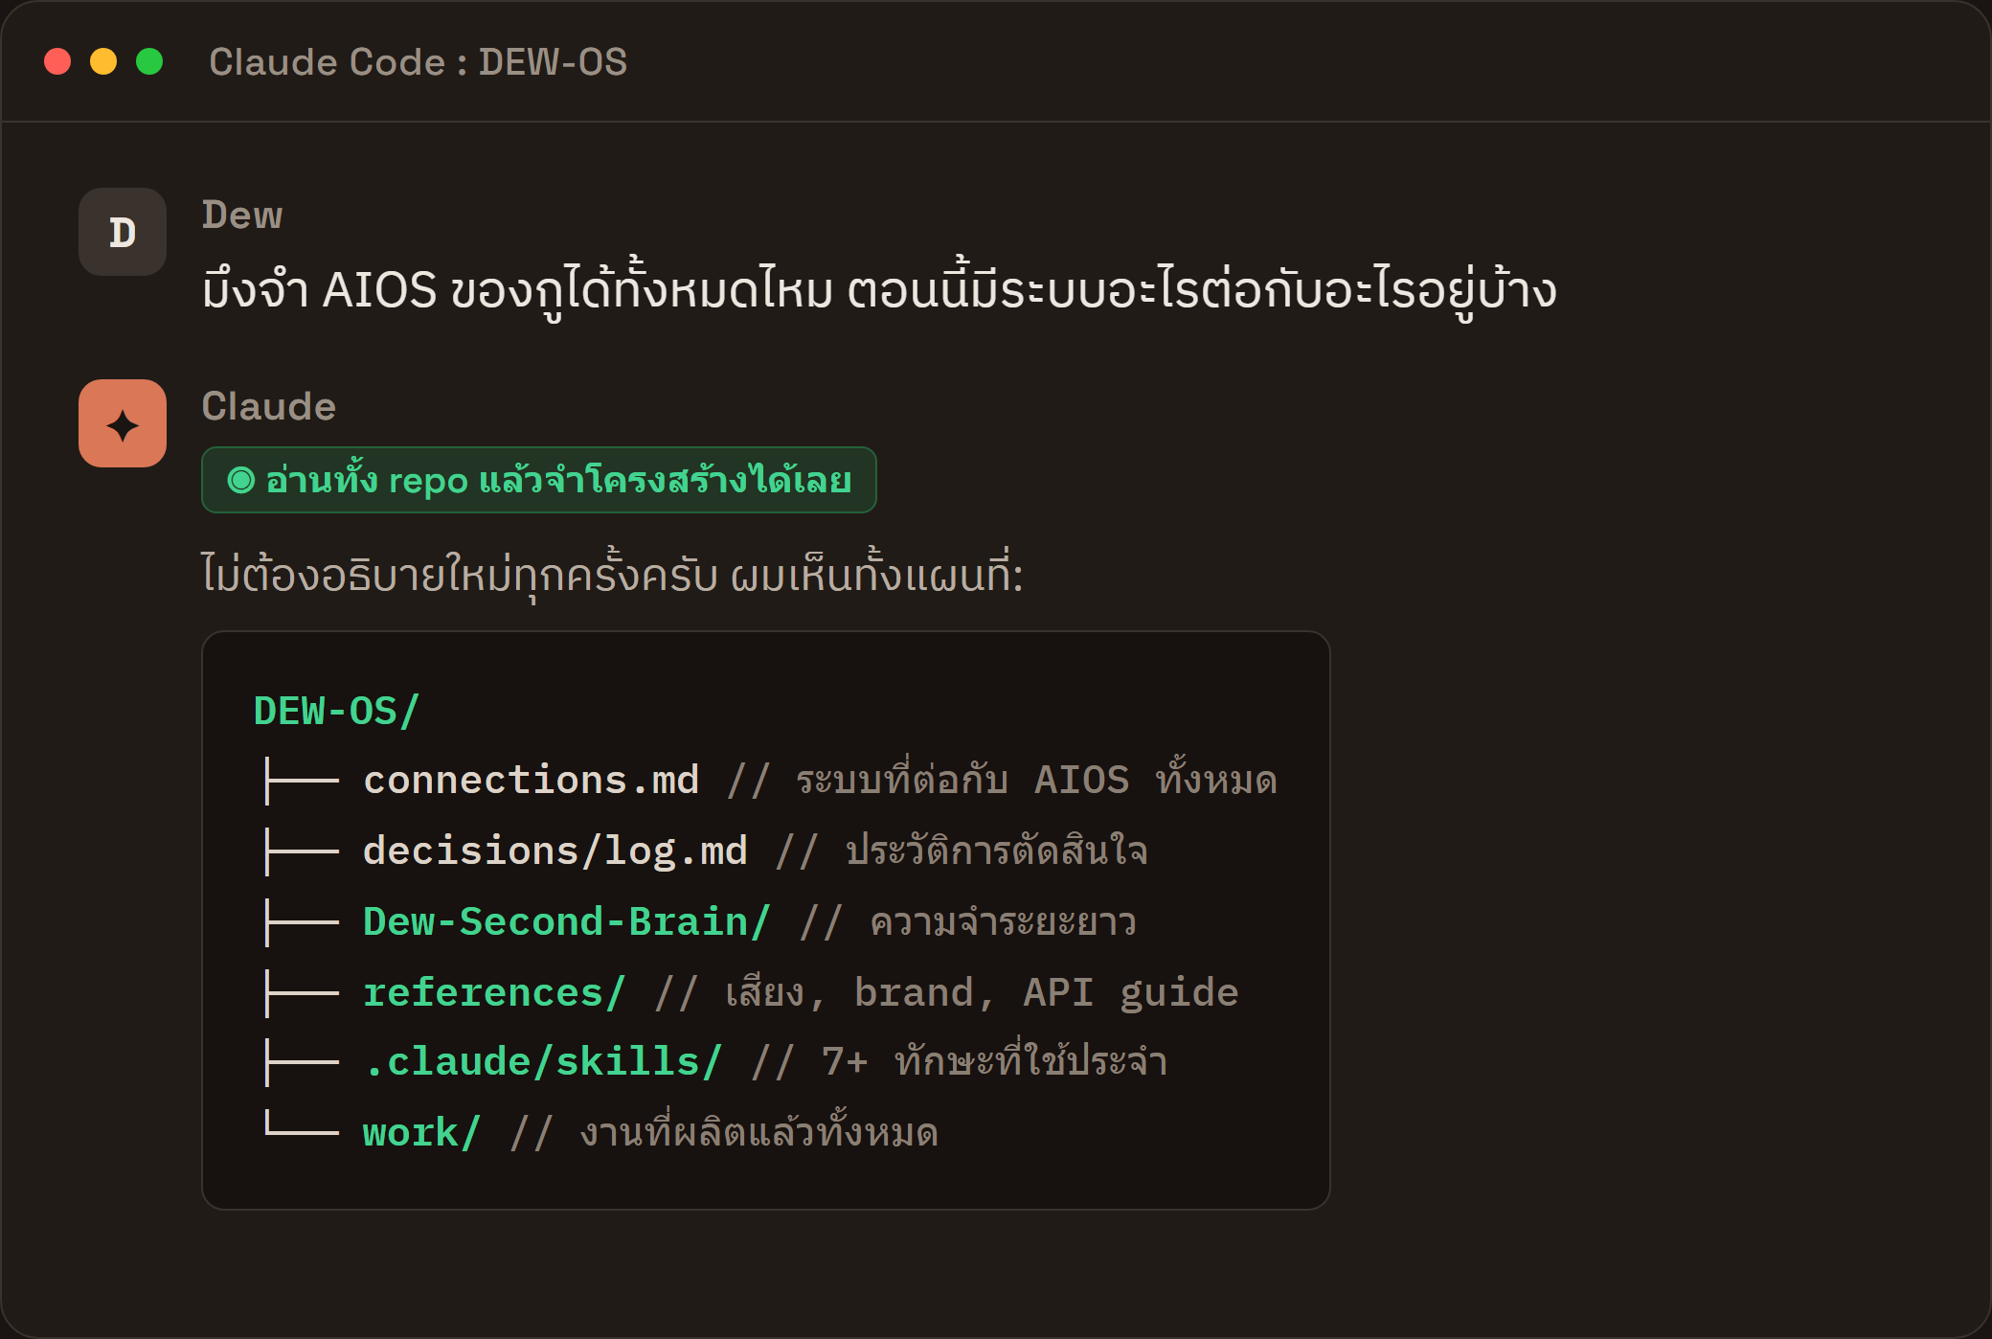Click Dew's D avatar icon
1992x1339 pixels.
click(x=123, y=232)
